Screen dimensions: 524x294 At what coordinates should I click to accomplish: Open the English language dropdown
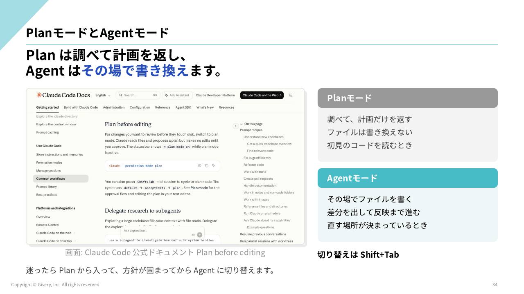click(x=103, y=95)
